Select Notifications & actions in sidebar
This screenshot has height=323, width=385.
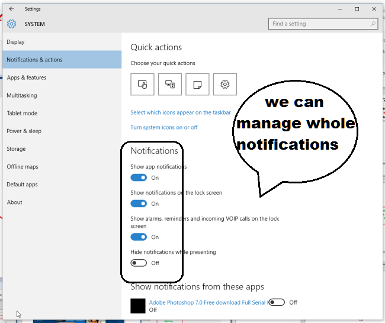[62, 60]
